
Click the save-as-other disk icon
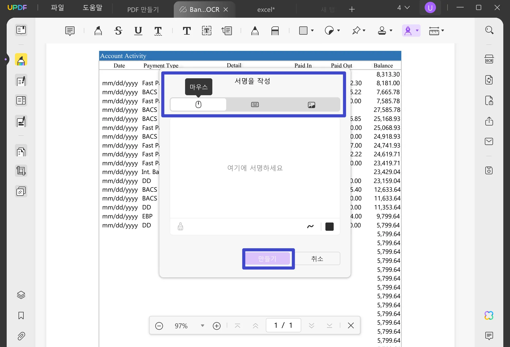[x=489, y=170]
